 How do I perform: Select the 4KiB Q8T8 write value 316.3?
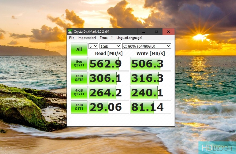tap(151, 78)
